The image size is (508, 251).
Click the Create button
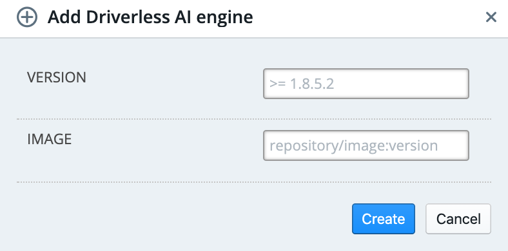(384, 219)
